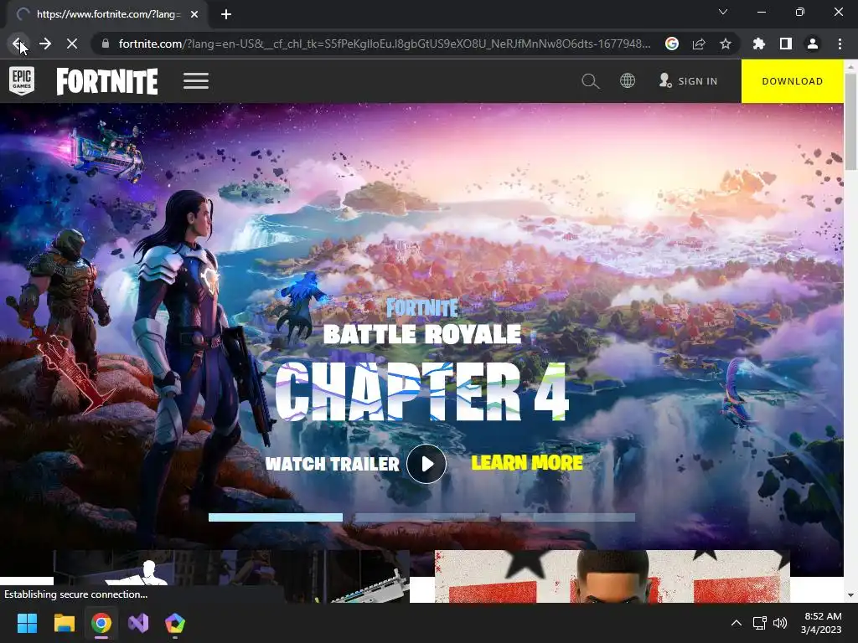
Task: Click Chrome icon on taskbar
Action: pos(101,623)
